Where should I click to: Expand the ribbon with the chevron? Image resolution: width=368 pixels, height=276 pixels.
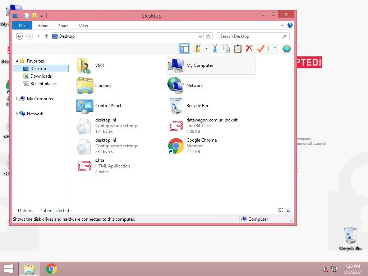[282, 25]
